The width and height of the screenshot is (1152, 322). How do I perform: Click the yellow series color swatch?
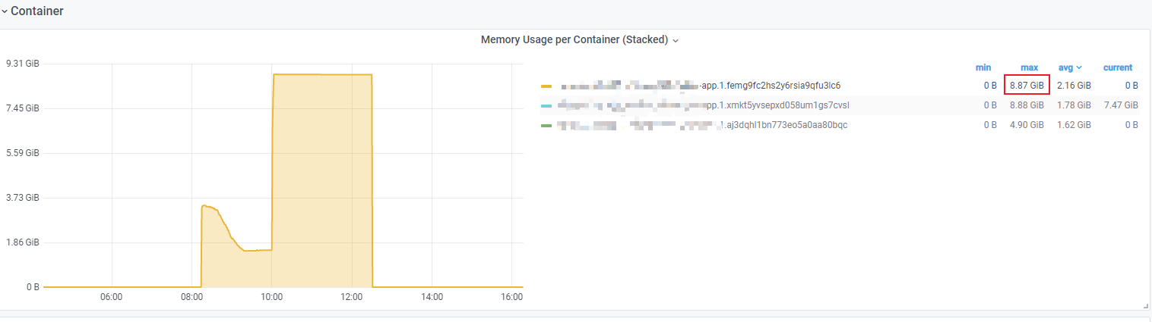point(546,86)
